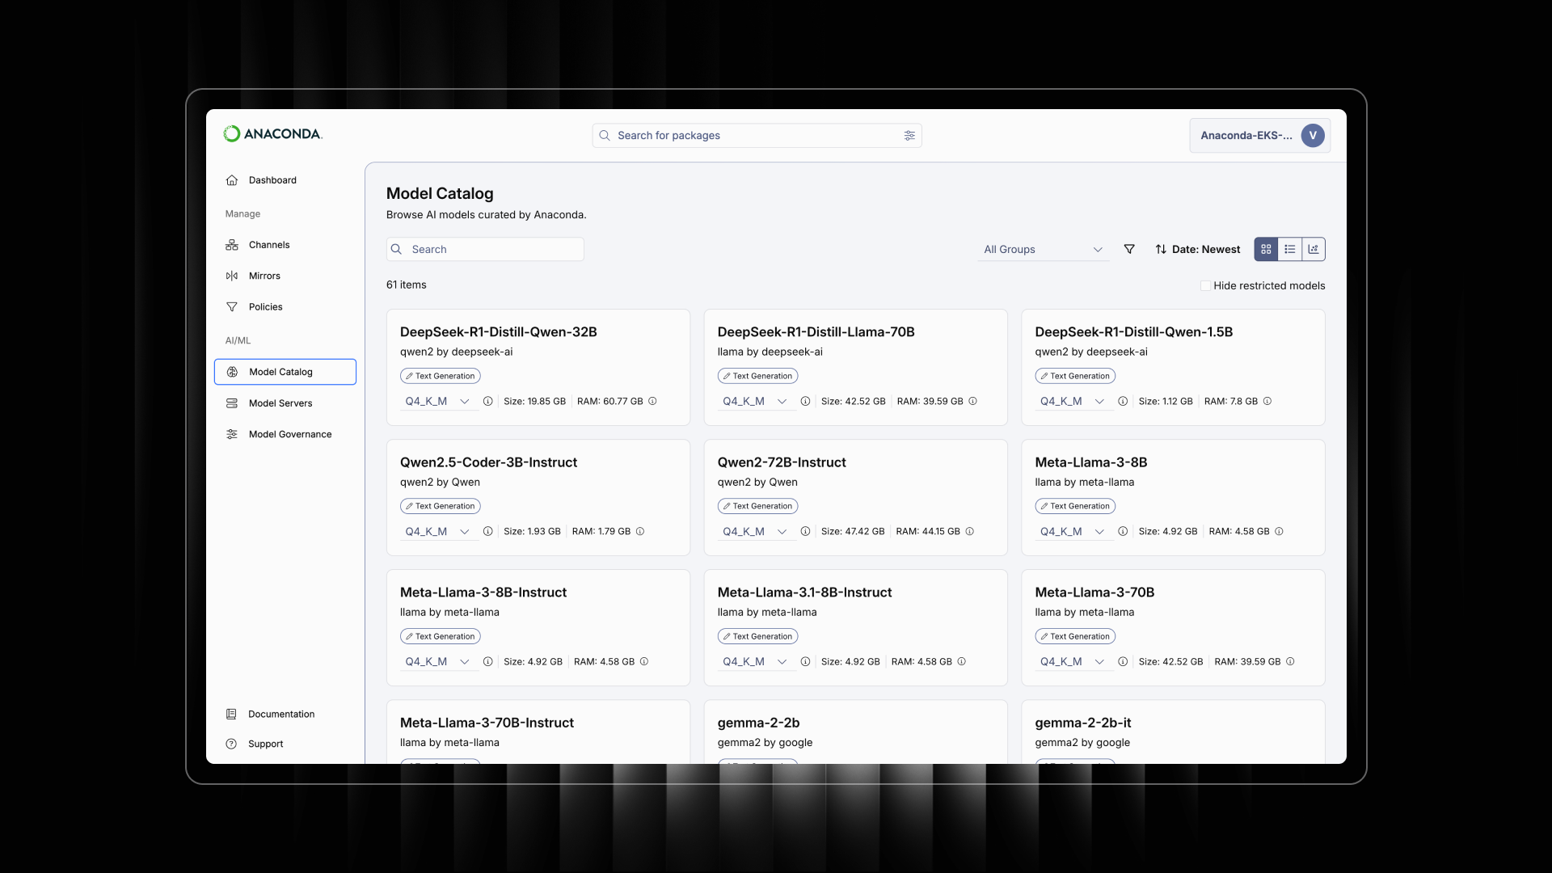Viewport: 1552px width, 873px height.
Task: Go to Model Governance page
Action: coord(289,434)
